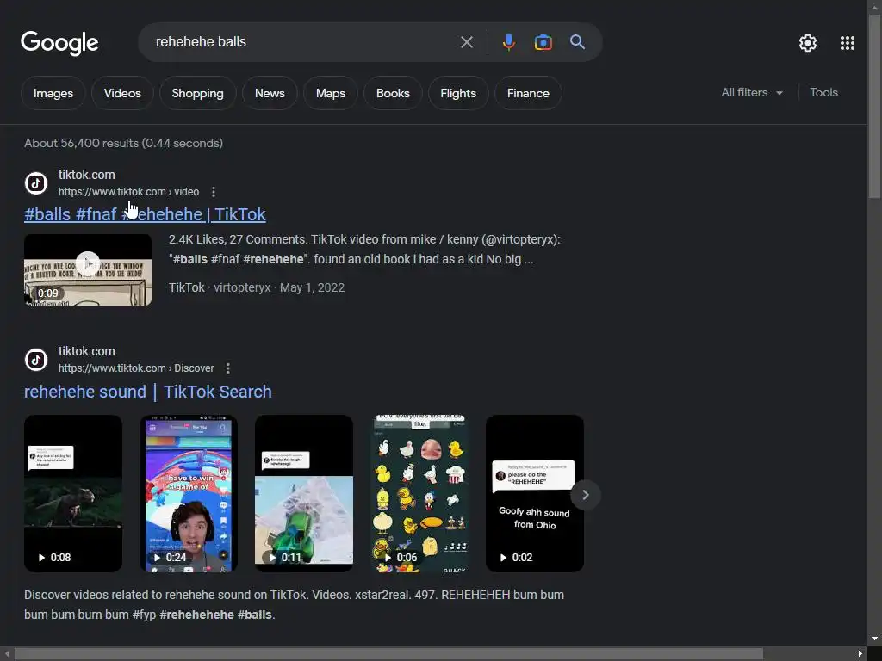
Task: Play the 0:11 green car video thumbnail
Action: (x=304, y=493)
